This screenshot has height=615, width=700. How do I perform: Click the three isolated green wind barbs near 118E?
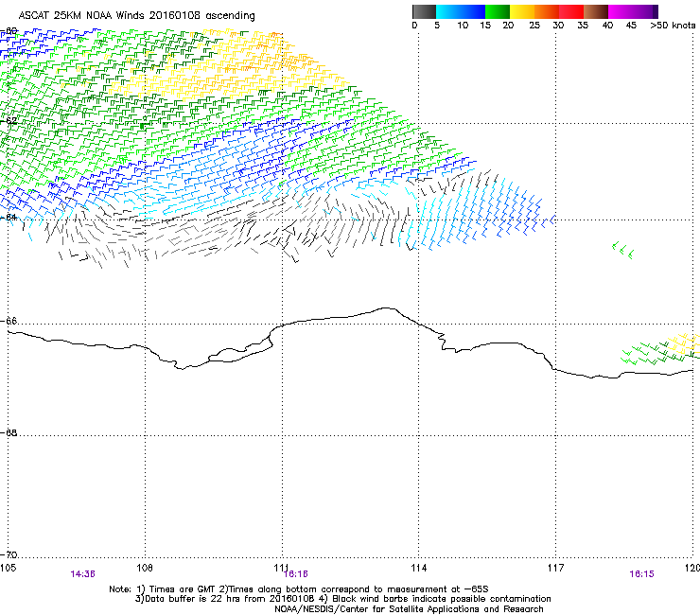click(622, 250)
